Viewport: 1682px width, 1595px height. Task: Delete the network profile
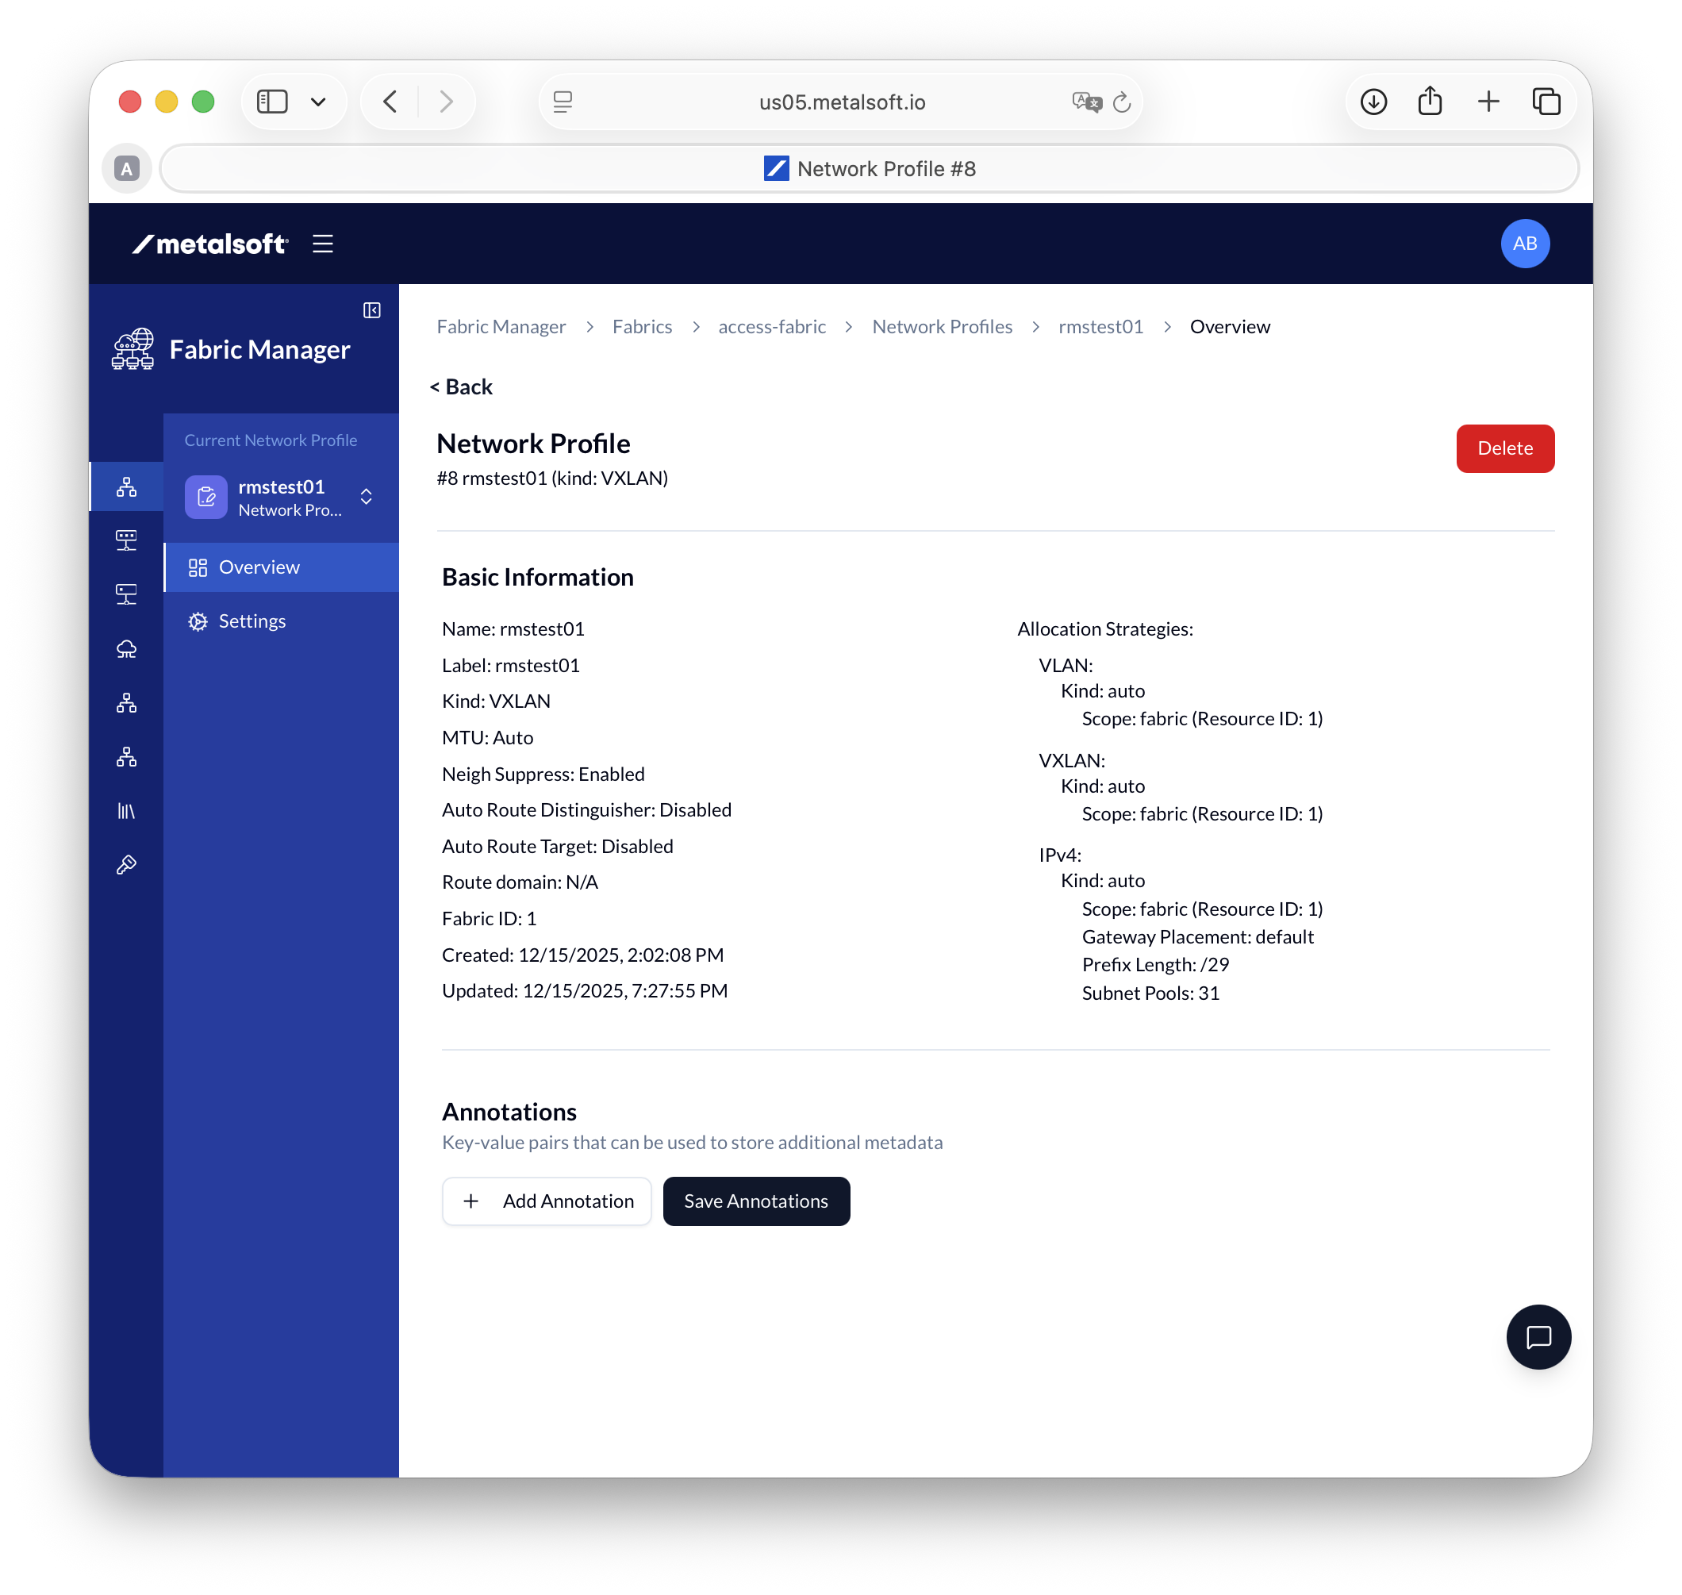(x=1504, y=448)
